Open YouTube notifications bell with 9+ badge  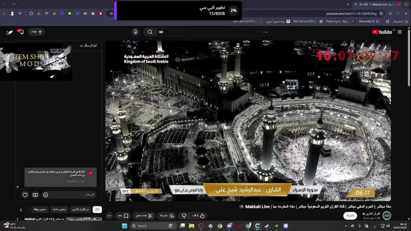(21, 32)
